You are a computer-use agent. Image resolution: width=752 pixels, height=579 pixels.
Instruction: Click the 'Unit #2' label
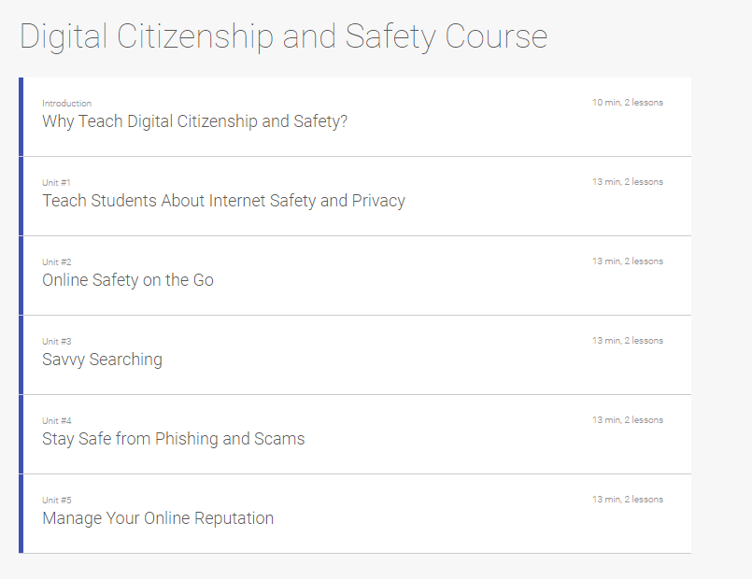point(56,262)
